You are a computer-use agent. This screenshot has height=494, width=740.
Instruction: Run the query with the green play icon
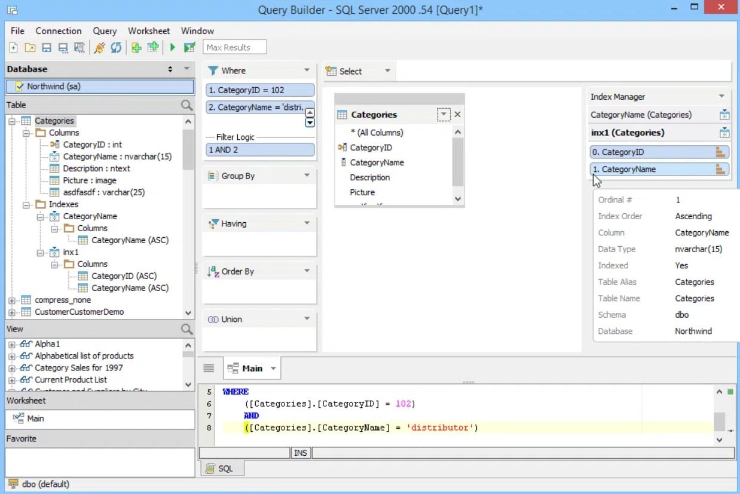tap(173, 47)
